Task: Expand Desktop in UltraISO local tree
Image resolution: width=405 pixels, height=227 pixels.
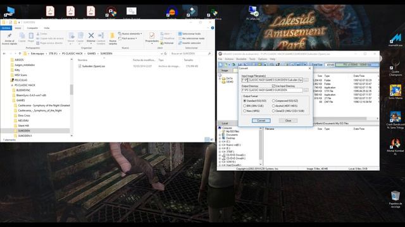Action: [x=220, y=138]
